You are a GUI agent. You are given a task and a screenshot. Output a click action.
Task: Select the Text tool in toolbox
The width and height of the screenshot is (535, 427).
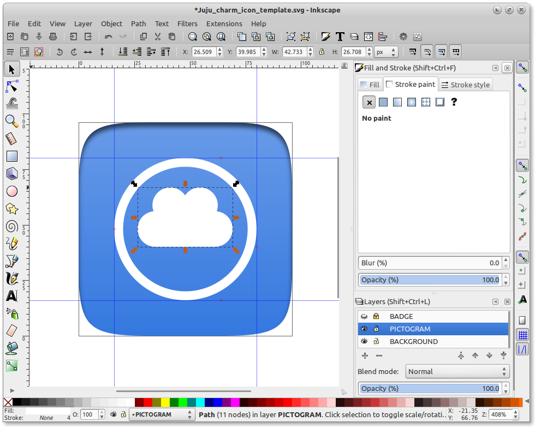[x=11, y=296]
